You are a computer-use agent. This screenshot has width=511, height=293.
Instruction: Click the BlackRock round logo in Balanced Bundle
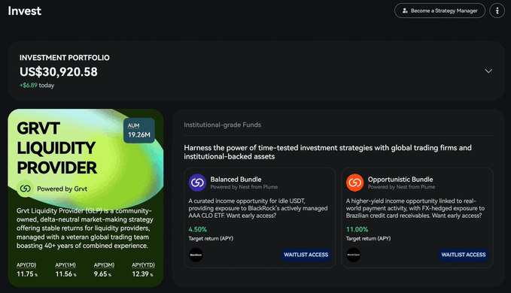click(196, 255)
